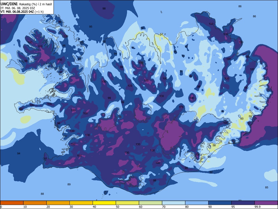Select the purple above-99.9 legend swatch

click(x=266, y=203)
